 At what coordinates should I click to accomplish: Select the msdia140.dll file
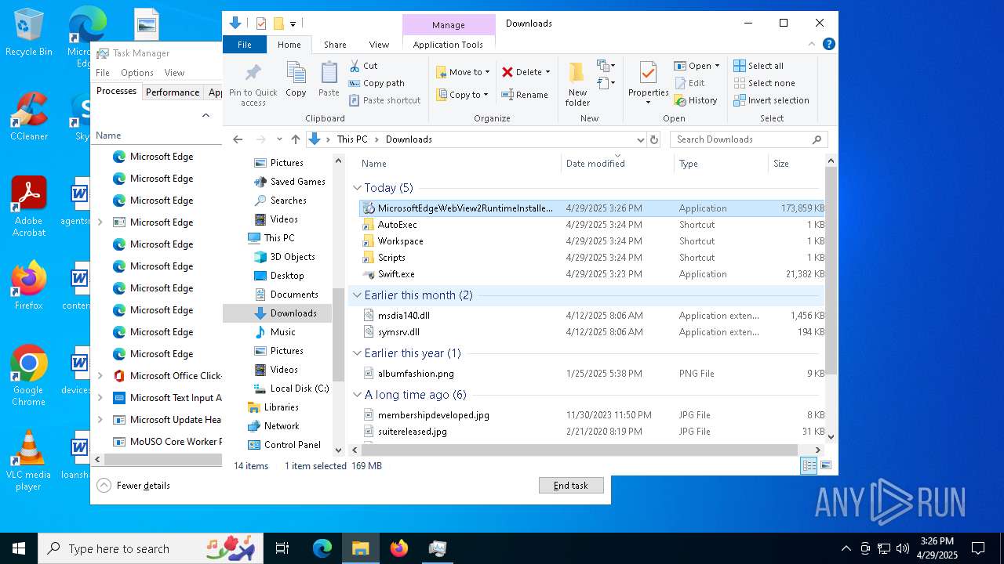point(403,316)
